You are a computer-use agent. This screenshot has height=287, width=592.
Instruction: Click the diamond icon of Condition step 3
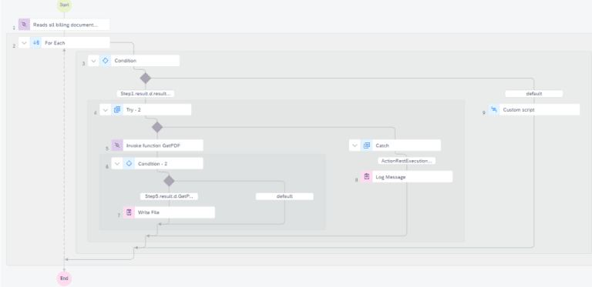pos(106,61)
